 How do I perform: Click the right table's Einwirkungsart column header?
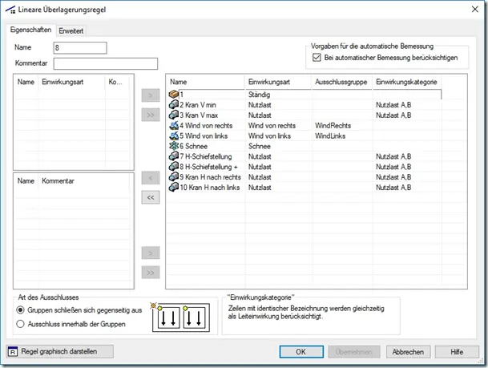point(278,82)
